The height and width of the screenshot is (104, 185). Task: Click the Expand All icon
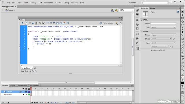pos(54,23)
